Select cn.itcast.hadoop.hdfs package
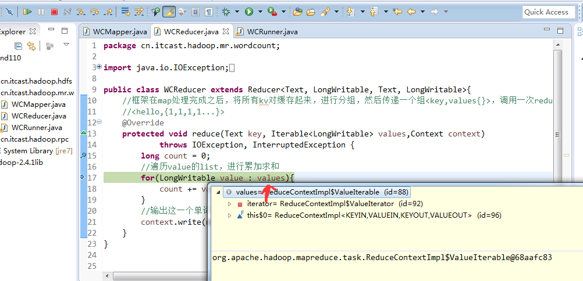 click(x=36, y=81)
